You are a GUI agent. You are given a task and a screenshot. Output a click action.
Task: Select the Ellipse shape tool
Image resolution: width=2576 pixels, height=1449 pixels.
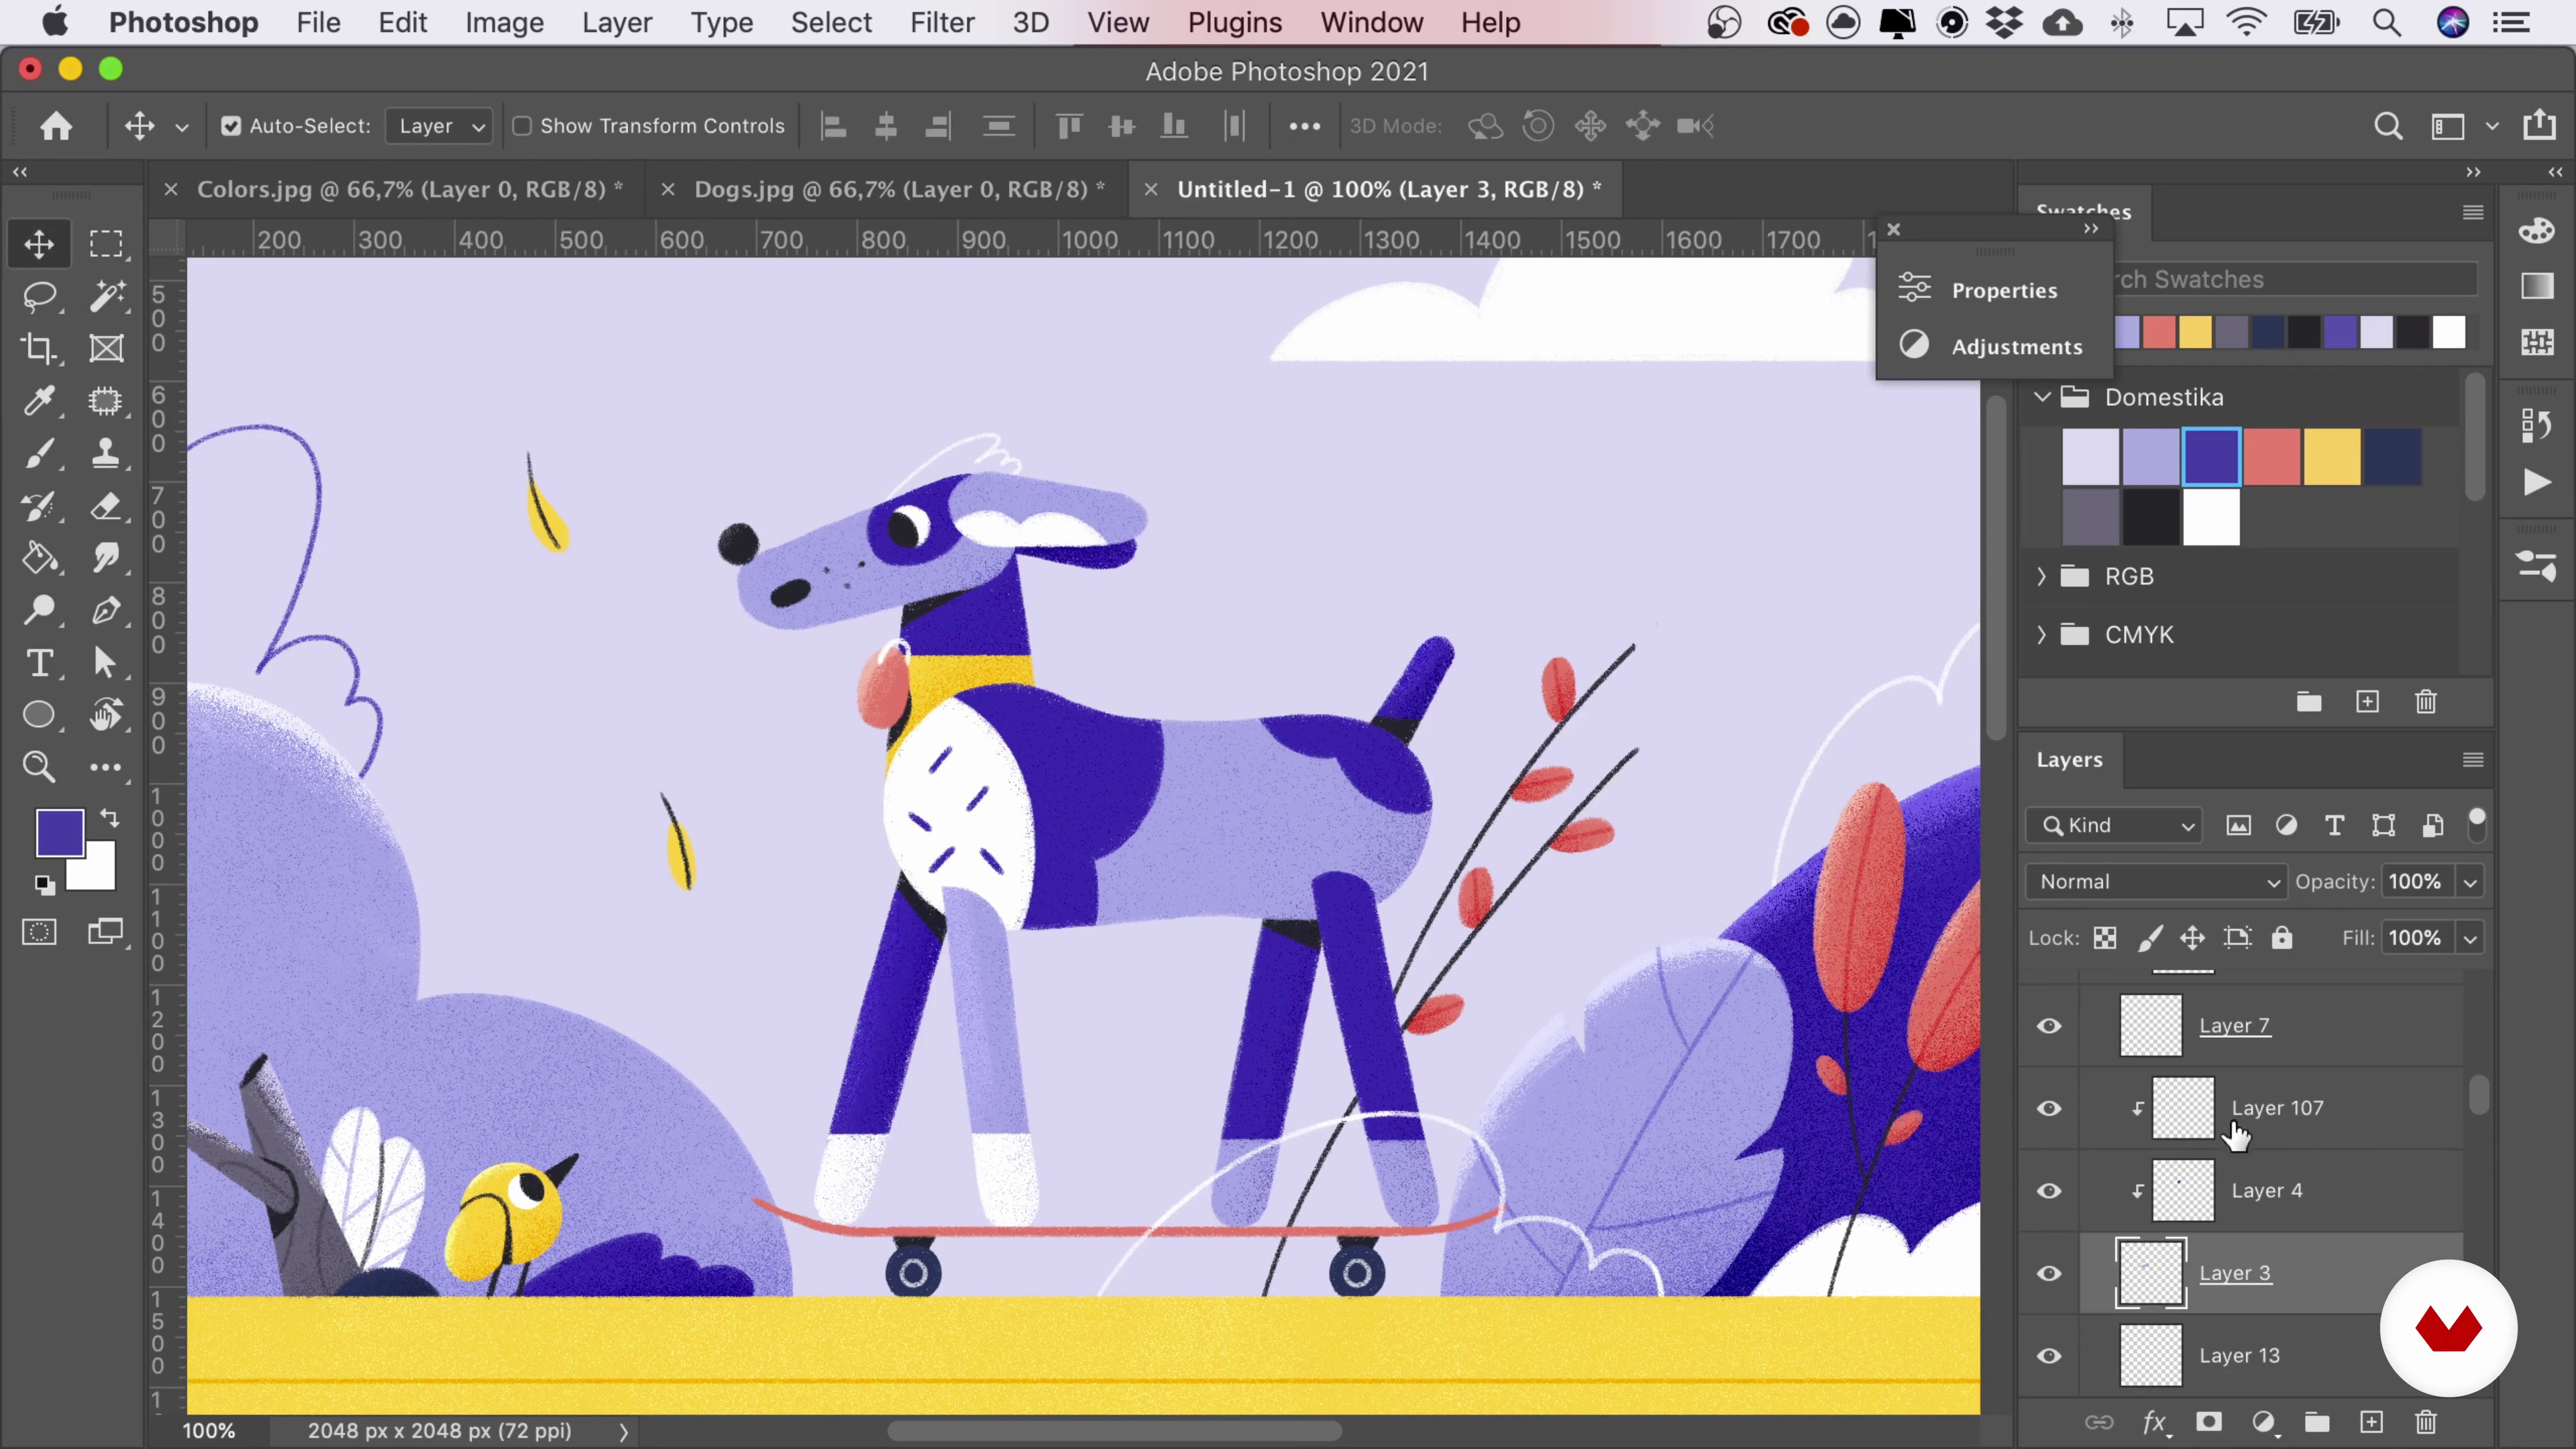[39, 716]
